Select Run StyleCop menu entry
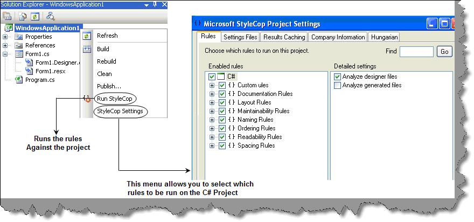The image size is (474, 222). point(115,99)
